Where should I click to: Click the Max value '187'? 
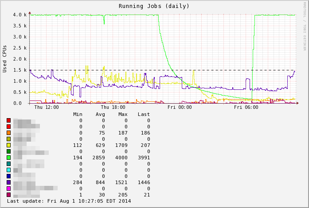(x=123, y=133)
